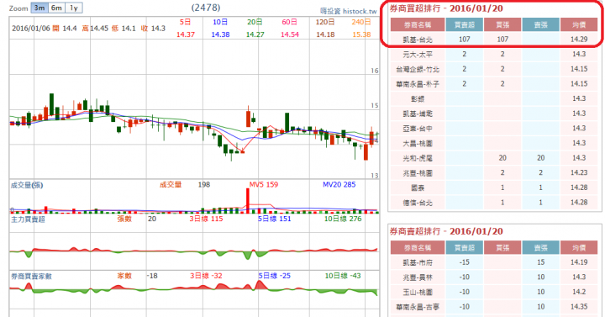Click the 14.35 average price for 華南永昌-古亭
The image size is (605, 317).
tap(579, 307)
